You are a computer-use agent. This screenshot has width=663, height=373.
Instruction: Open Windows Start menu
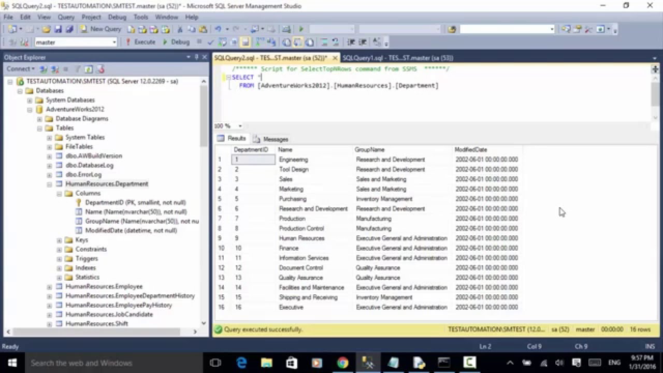[12, 363]
